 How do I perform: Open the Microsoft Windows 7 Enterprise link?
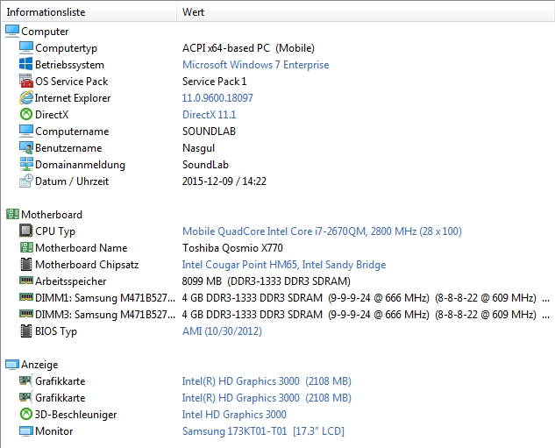(255, 65)
